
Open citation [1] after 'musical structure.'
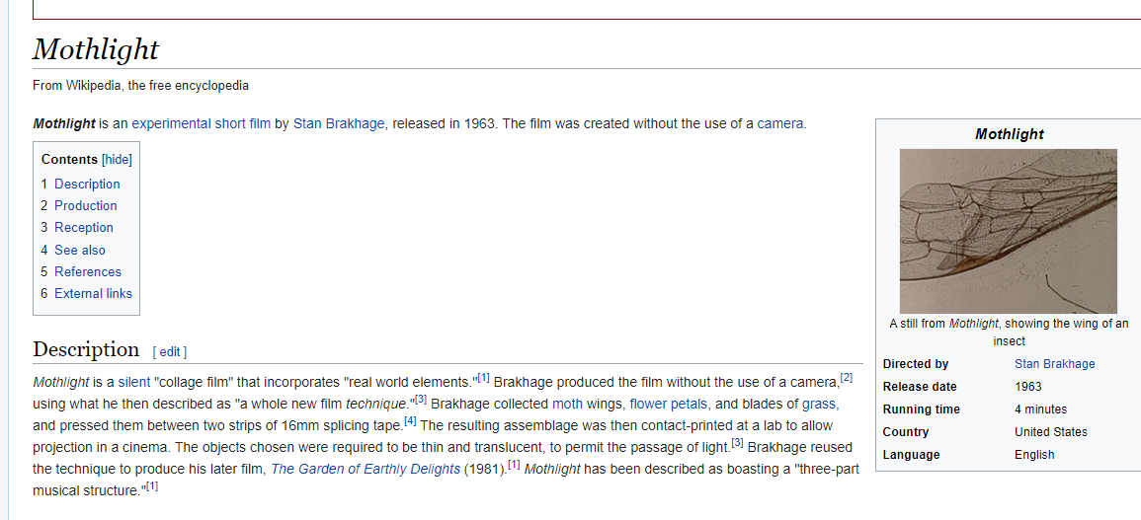151,486
